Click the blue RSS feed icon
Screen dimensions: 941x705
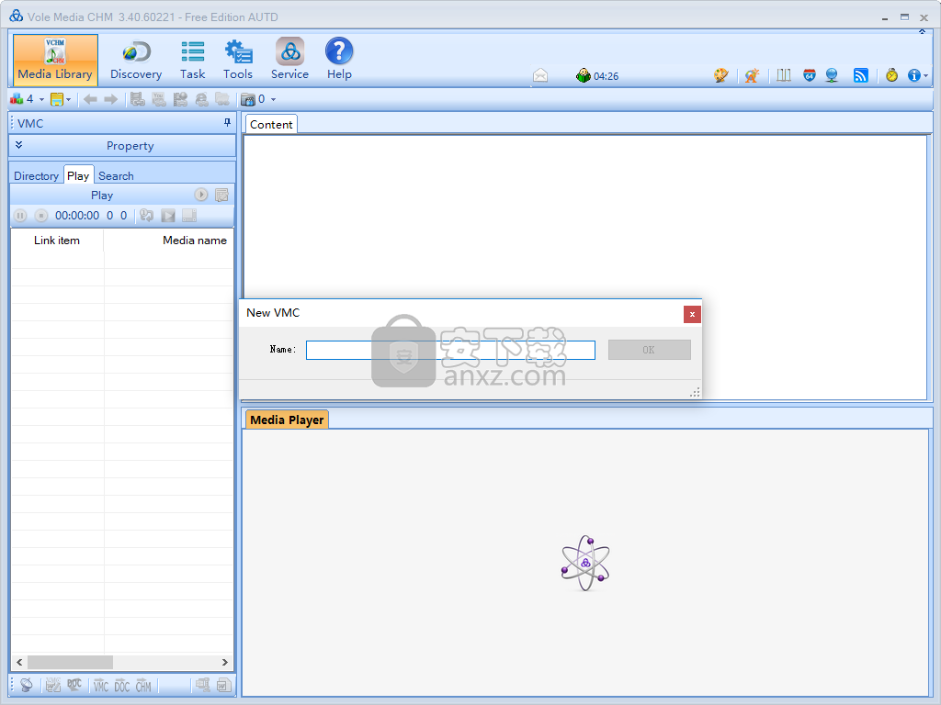coord(861,76)
